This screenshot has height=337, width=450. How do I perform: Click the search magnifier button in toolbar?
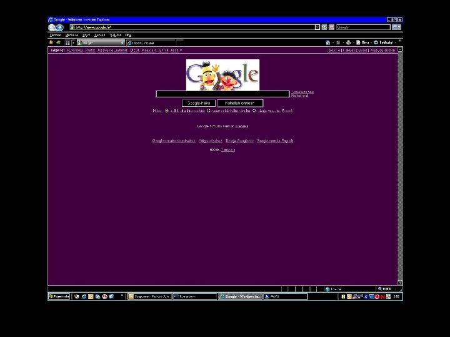tap(395, 27)
